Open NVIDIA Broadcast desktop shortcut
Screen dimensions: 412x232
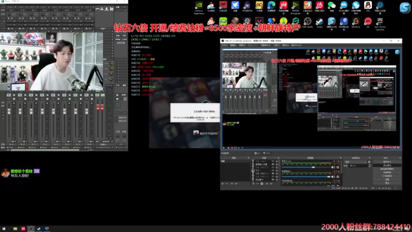295,7
